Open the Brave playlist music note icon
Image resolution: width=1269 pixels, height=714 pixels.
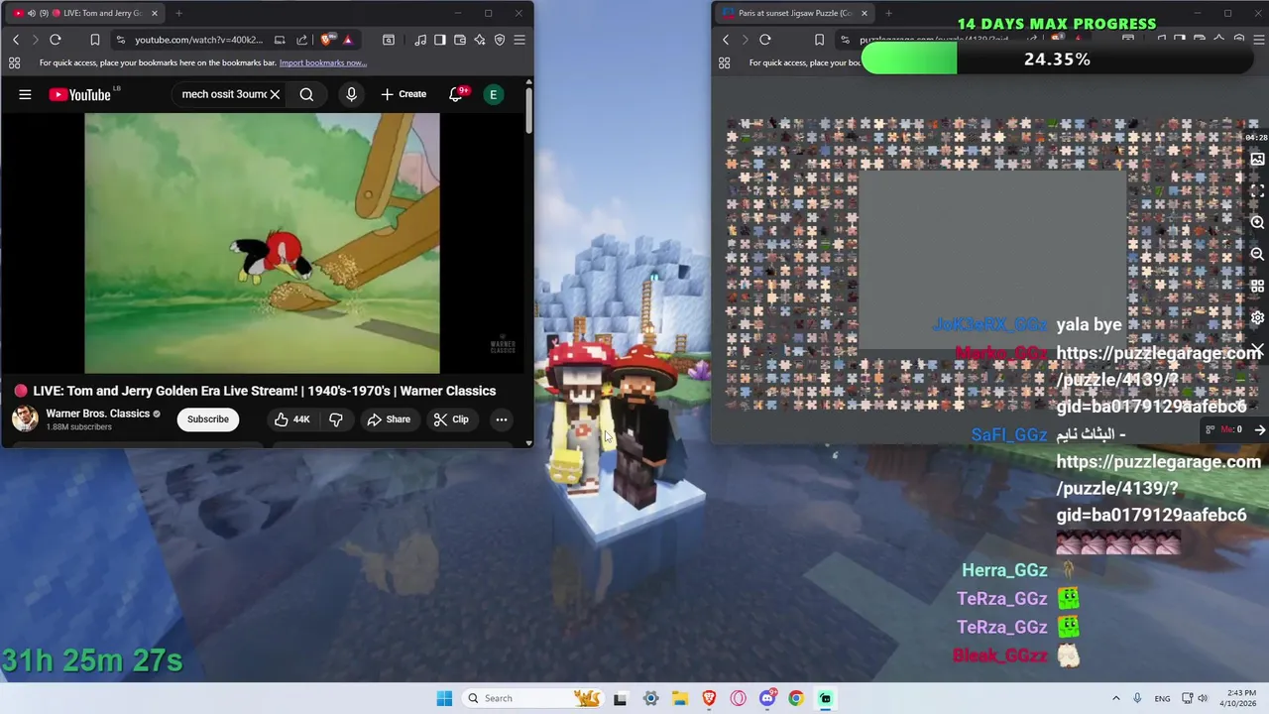[420, 40]
